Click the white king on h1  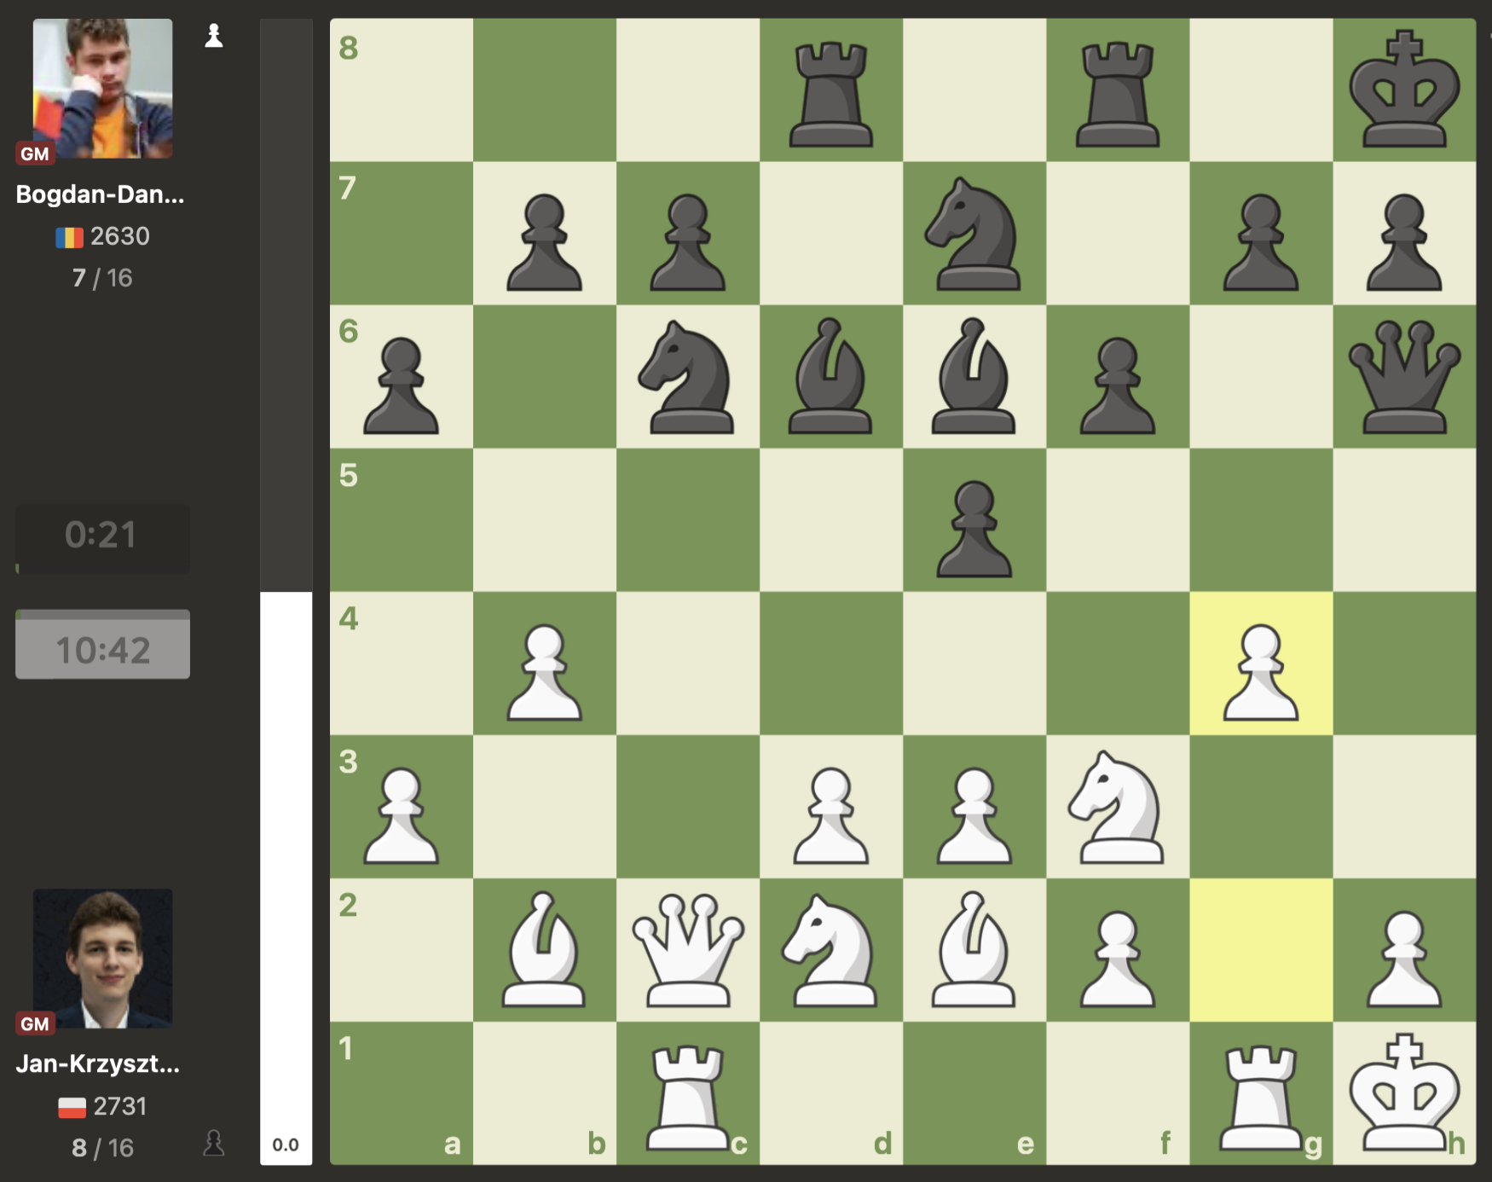pyautogui.click(x=1403, y=1093)
